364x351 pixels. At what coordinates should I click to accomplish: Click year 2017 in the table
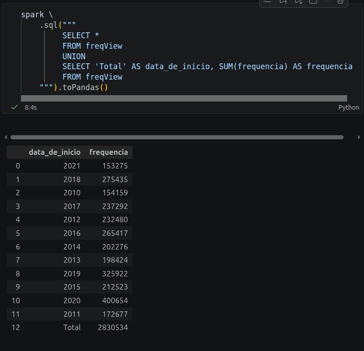pos(72,206)
